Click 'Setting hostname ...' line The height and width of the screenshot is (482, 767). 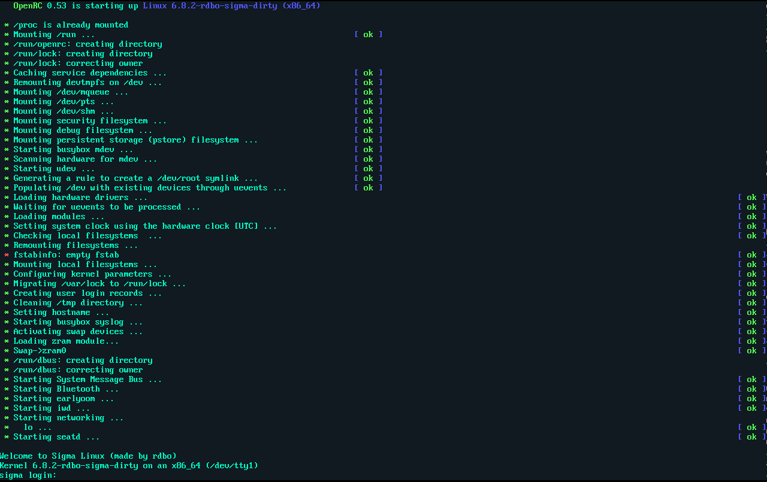click(61, 313)
